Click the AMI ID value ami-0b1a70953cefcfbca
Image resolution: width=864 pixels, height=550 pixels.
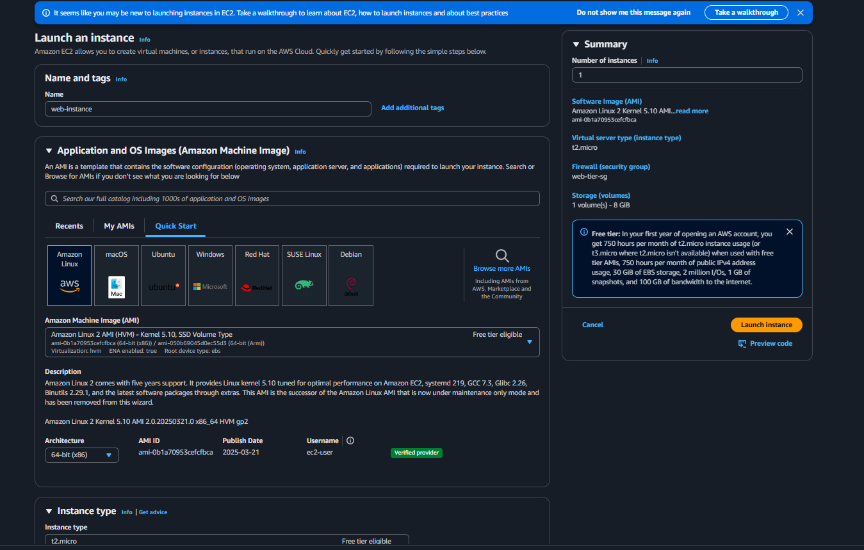point(175,452)
